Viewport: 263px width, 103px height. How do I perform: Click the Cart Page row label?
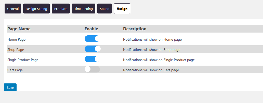15,70
